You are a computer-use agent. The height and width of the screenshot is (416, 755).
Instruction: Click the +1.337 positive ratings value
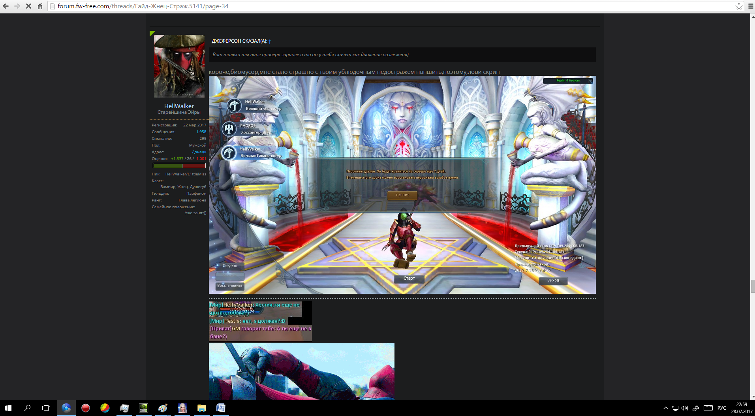click(177, 159)
